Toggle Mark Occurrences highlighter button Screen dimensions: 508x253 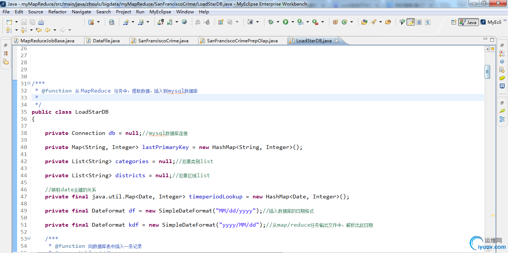411,22
